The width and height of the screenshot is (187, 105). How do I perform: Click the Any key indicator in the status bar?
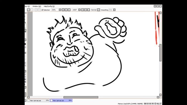[x=158, y=104]
